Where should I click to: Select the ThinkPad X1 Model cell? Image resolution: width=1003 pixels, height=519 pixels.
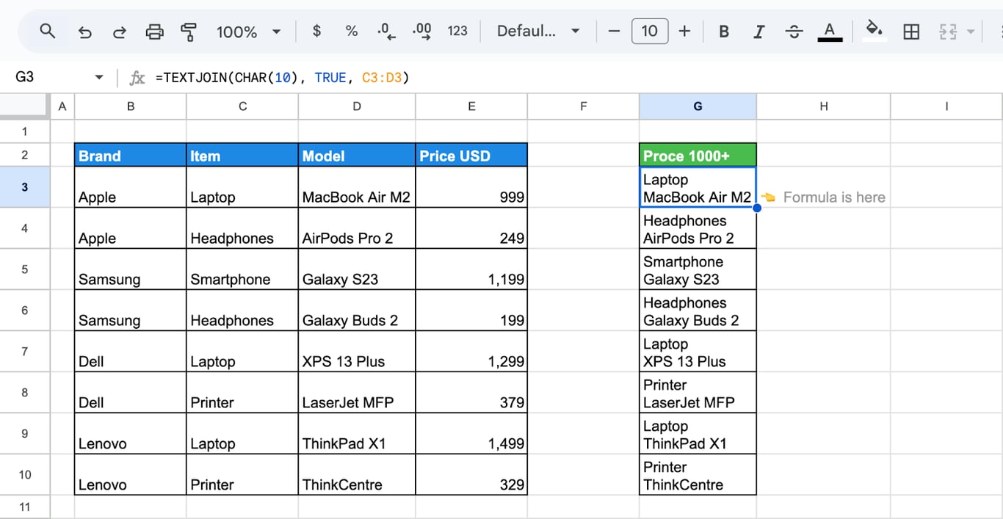tap(357, 434)
